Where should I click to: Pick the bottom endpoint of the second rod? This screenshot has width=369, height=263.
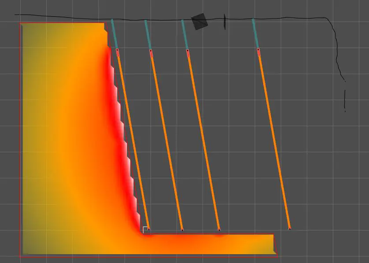click(182, 229)
